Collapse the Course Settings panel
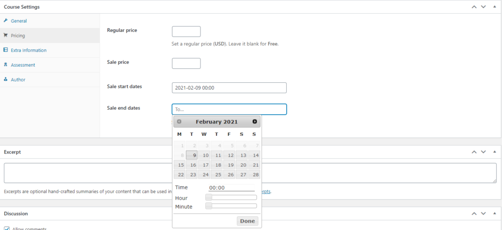This screenshot has height=230, width=502. coord(493,7)
